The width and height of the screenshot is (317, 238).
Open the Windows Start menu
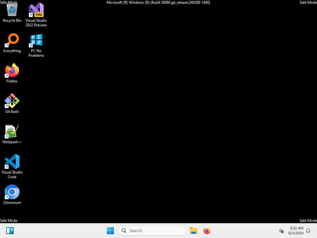pyautogui.click(x=110, y=231)
